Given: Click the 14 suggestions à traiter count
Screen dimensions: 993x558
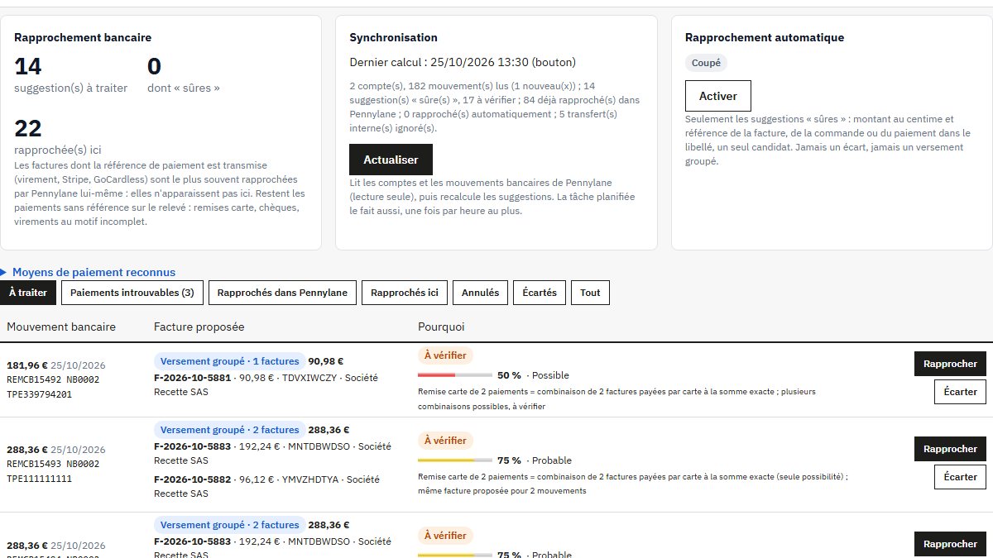Looking at the screenshot, I should point(28,67).
